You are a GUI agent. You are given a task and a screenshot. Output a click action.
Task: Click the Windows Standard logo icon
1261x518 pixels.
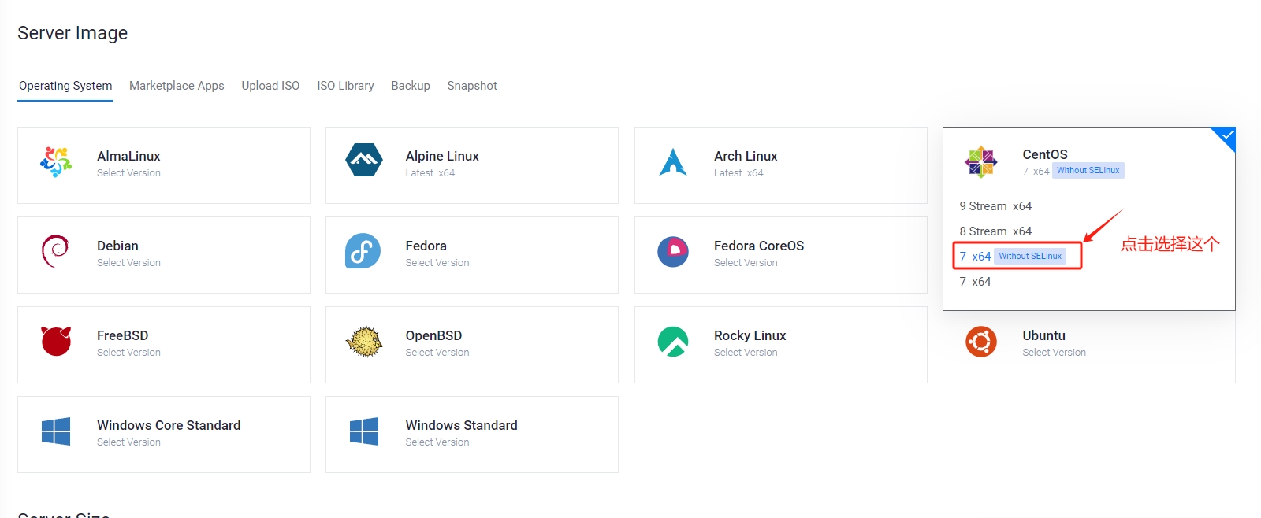[364, 431]
